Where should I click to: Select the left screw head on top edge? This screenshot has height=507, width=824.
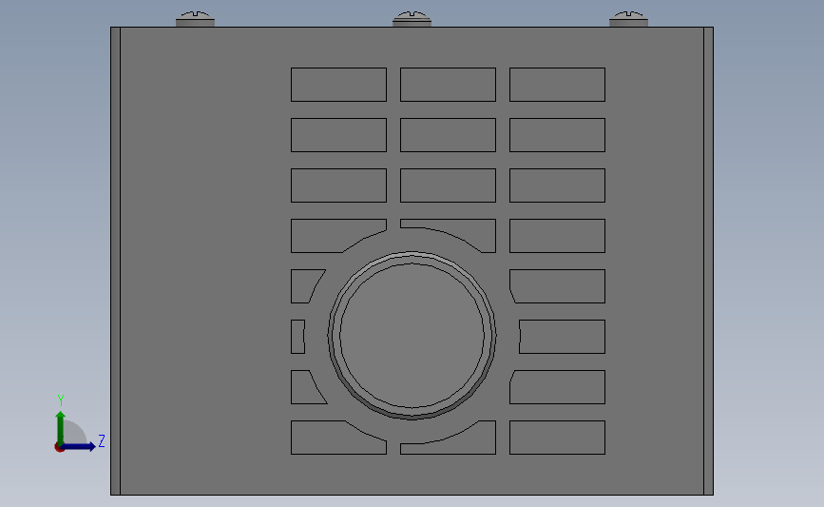point(195,19)
